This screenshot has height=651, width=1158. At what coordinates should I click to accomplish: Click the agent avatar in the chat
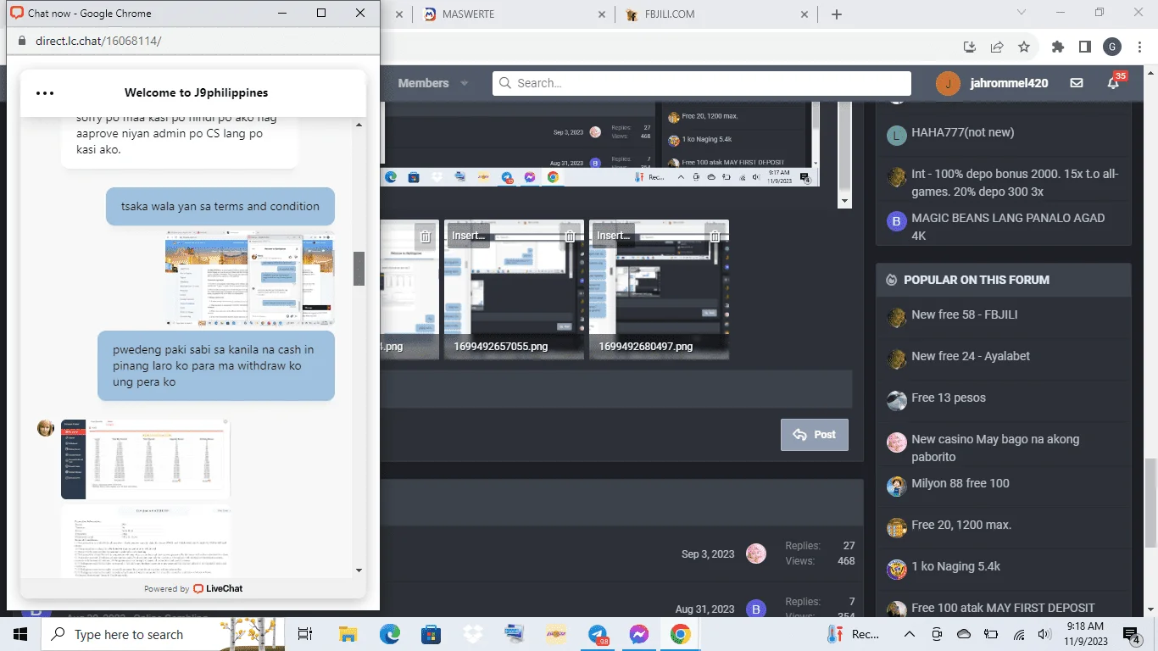46,428
